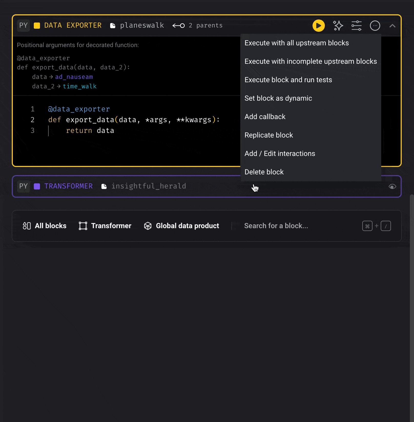Run the planeswalk block with the play button
Screen dimensions: 414x422
click(318, 26)
